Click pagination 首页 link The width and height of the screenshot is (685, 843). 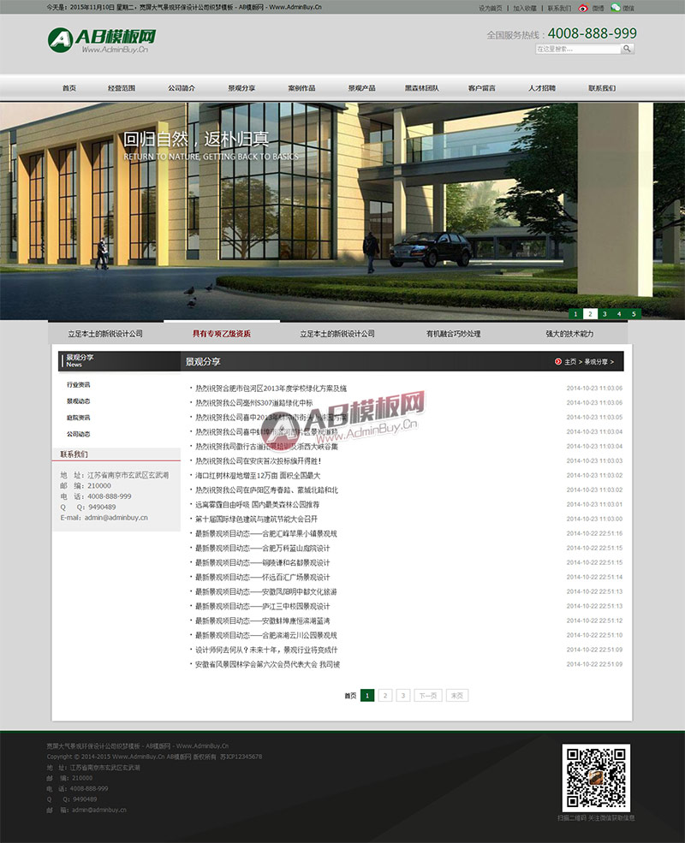pos(350,696)
